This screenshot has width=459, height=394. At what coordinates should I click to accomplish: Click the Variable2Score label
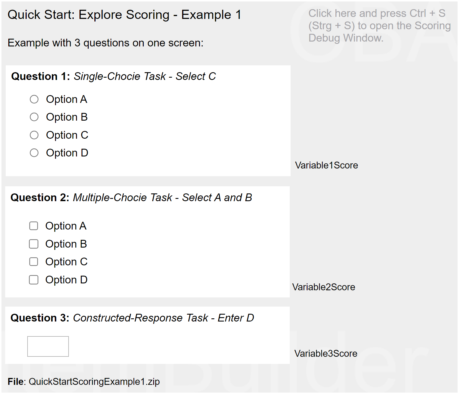click(x=324, y=287)
